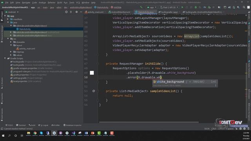Switch to build.gradle (AndroidMultipleVideoRCL) tab

pos(204,12)
